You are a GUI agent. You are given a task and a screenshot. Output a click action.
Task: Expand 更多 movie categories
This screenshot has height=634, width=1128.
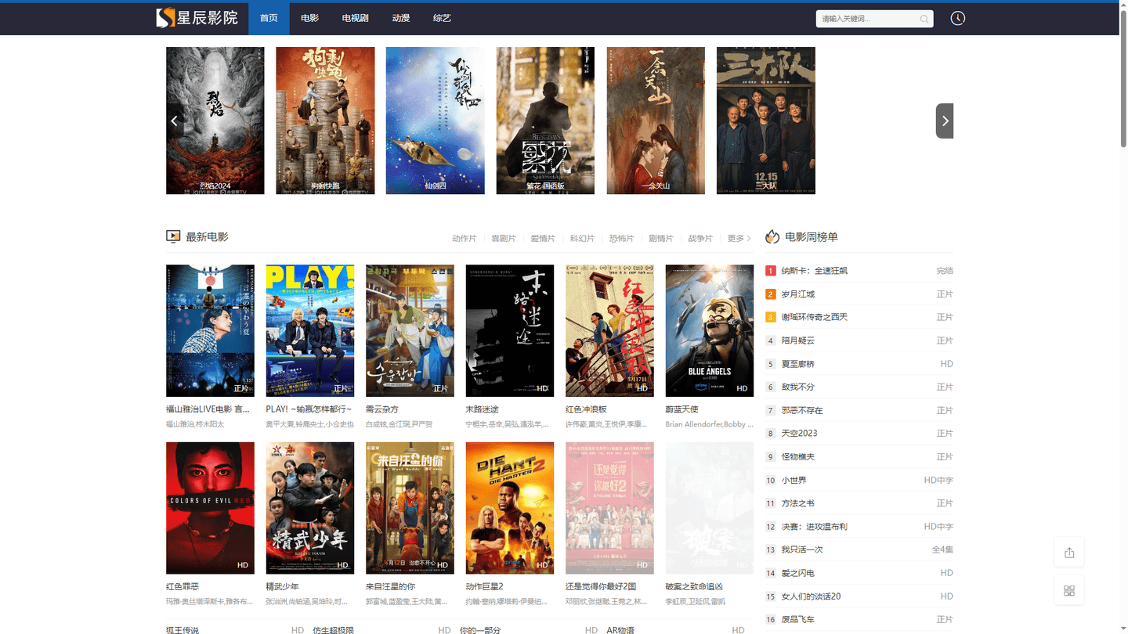coord(739,238)
